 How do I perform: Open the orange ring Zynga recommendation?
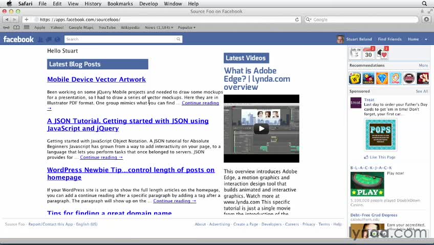click(396, 79)
